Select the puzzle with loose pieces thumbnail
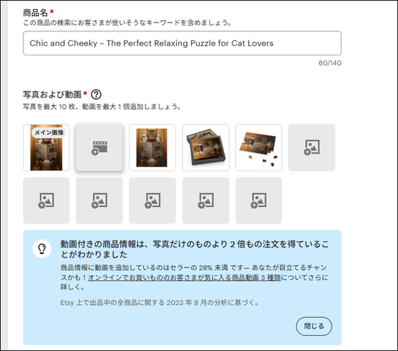The image size is (398, 351). coord(258,147)
